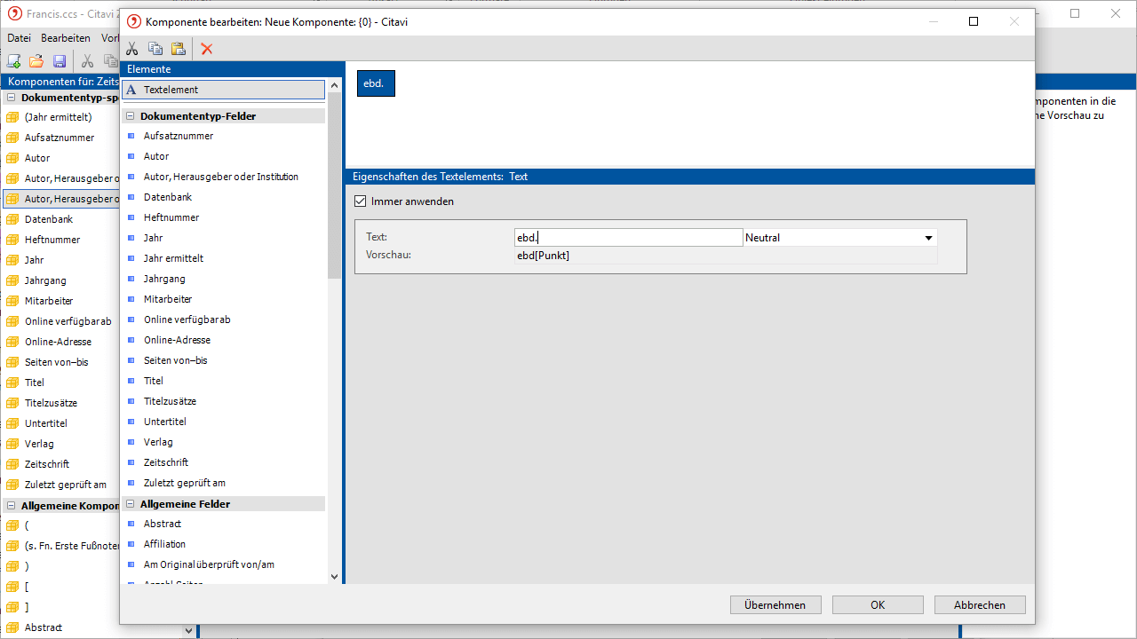Open the Bearbeiten menu
This screenshot has height=639, width=1137.
[65, 38]
